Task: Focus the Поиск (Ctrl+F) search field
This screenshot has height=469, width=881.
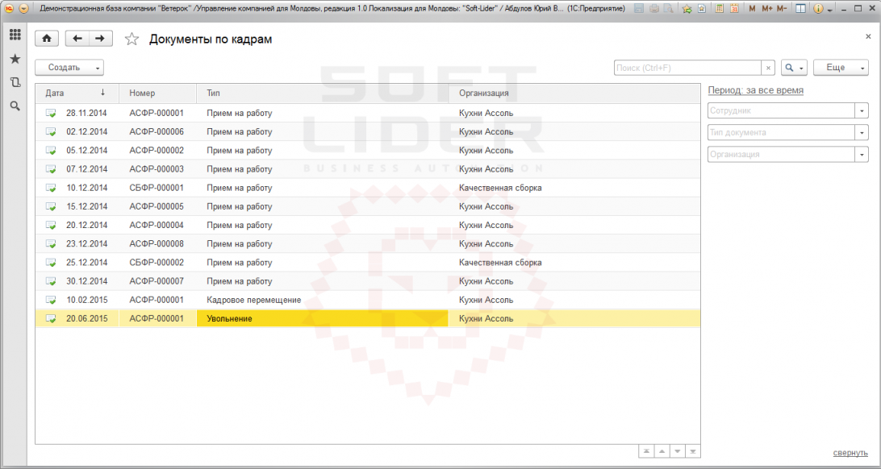Action: pos(687,68)
